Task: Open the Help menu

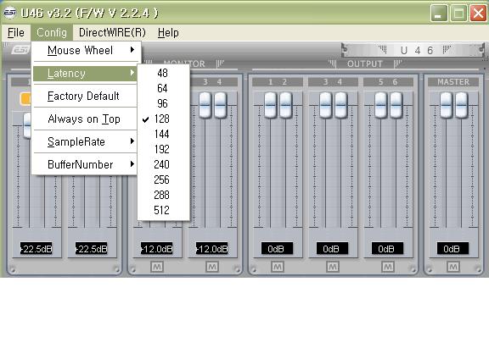Action: (168, 33)
